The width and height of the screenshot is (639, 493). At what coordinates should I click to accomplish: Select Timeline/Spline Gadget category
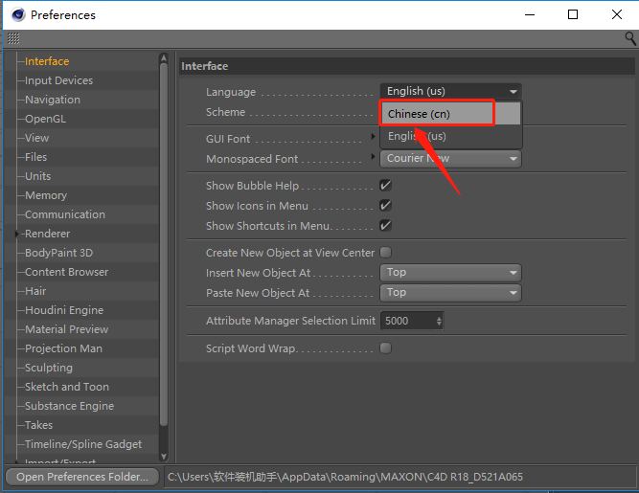click(83, 444)
